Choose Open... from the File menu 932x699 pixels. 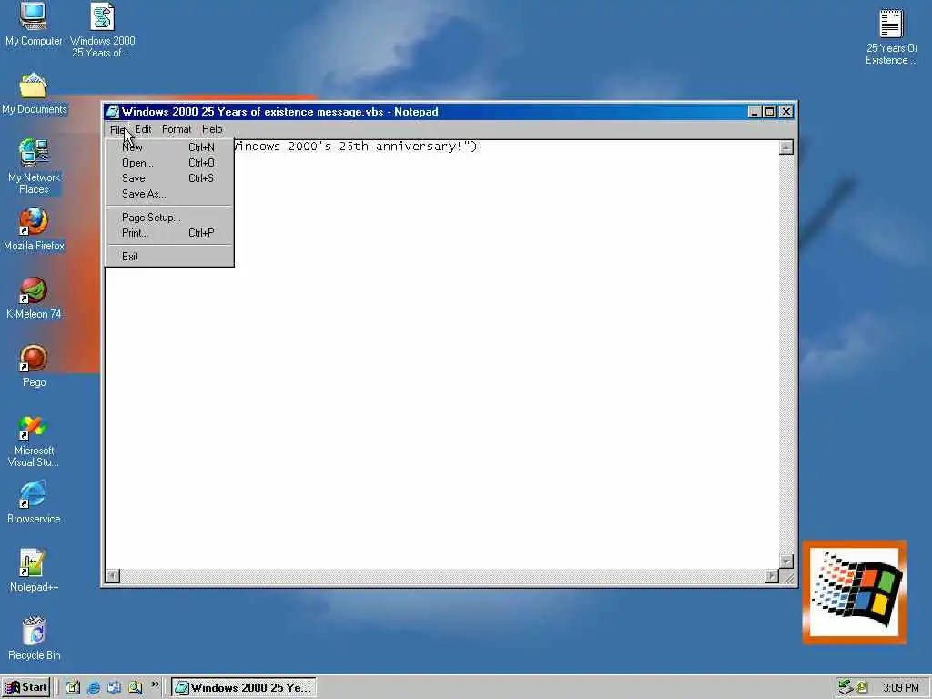click(x=169, y=163)
